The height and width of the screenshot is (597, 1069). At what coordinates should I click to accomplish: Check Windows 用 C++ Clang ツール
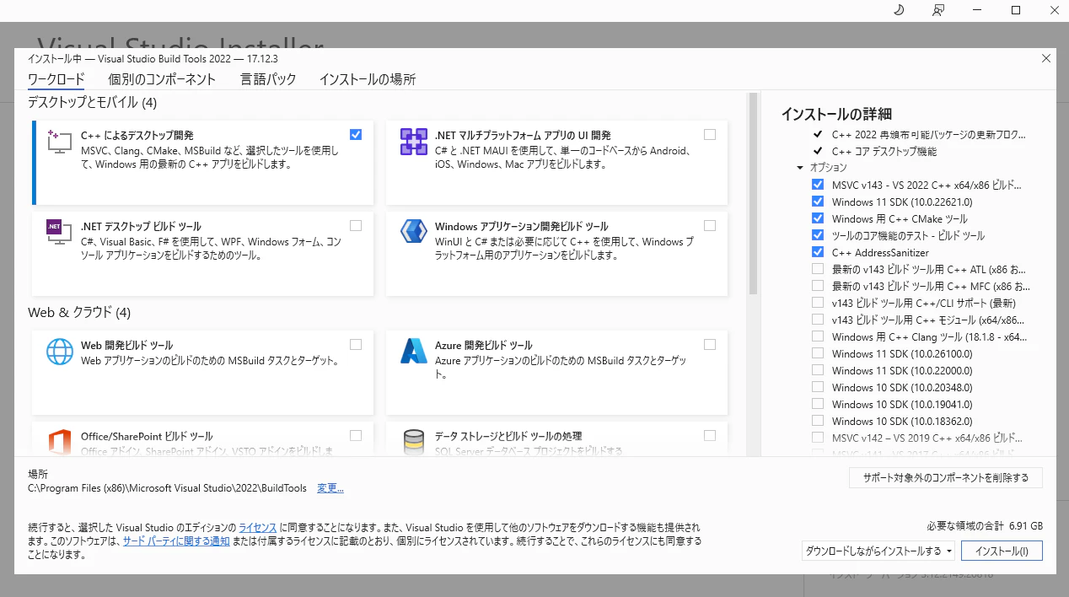coord(818,336)
